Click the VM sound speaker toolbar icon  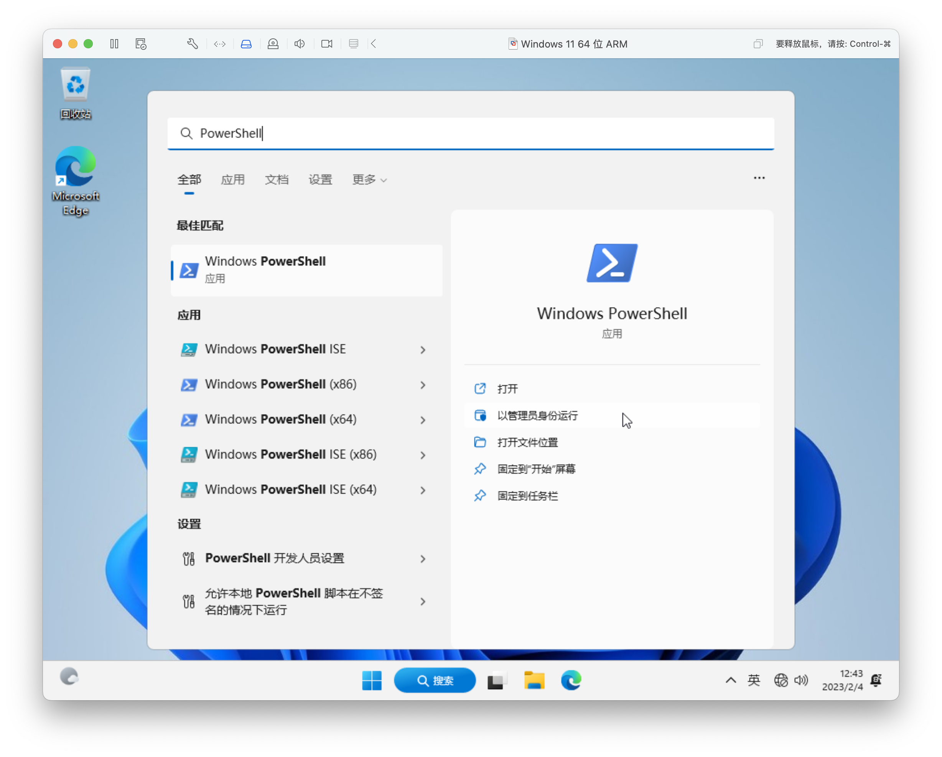click(x=299, y=44)
